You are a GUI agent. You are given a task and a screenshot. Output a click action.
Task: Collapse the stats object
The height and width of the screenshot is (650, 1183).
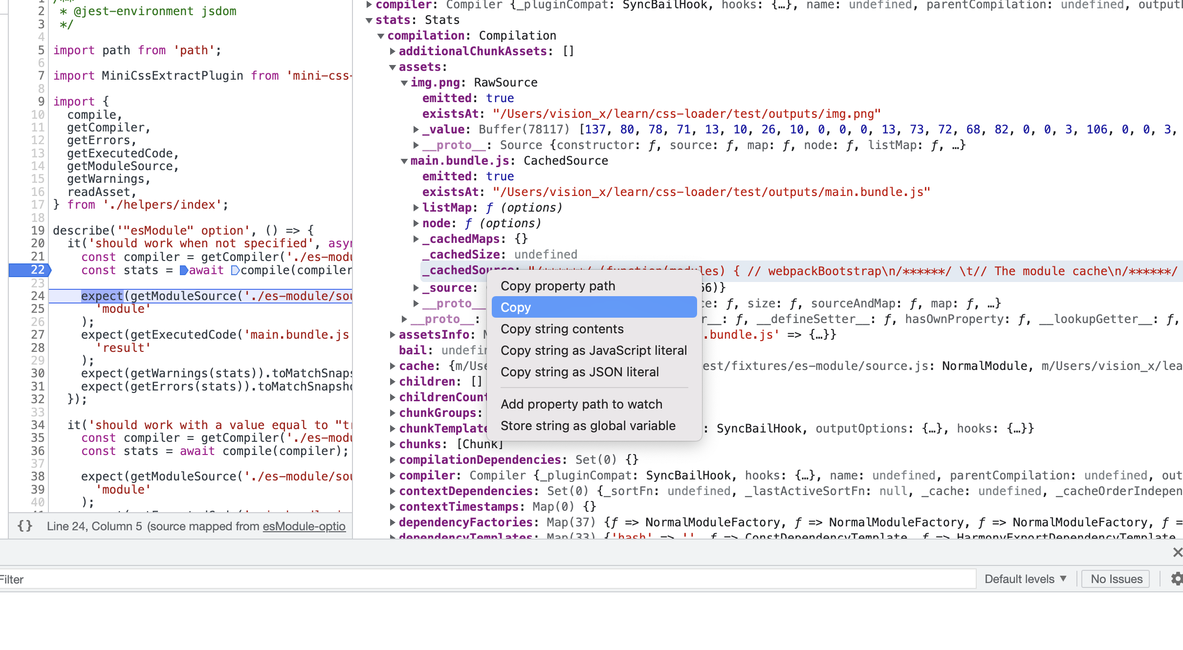pos(370,20)
